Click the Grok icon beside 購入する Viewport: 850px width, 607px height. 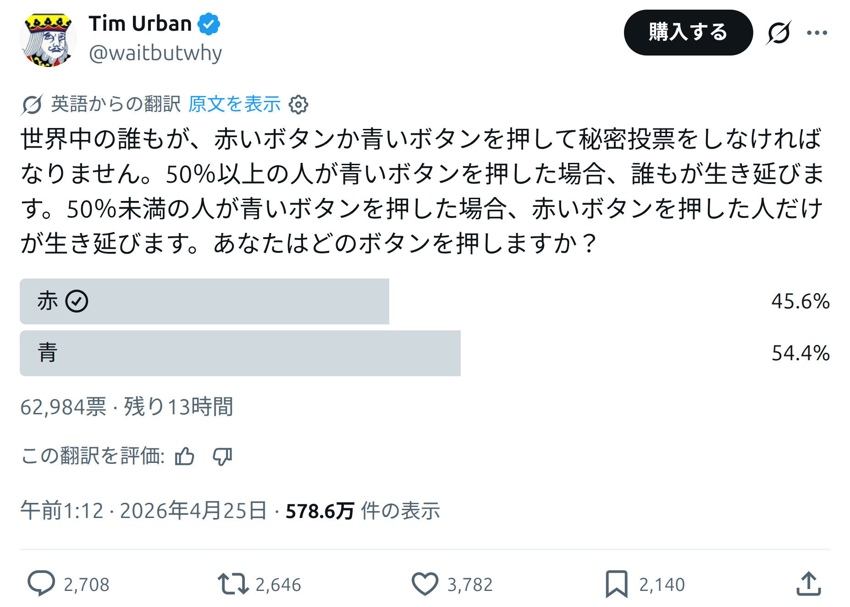coord(778,33)
